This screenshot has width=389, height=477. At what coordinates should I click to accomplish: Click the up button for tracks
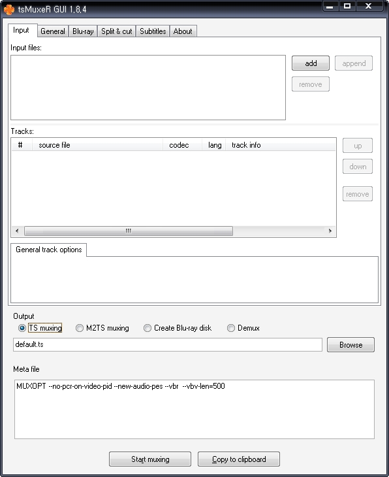(x=358, y=146)
